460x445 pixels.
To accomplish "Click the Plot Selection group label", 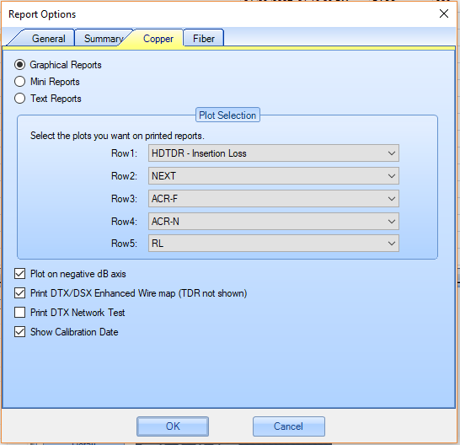I will pos(227,115).
